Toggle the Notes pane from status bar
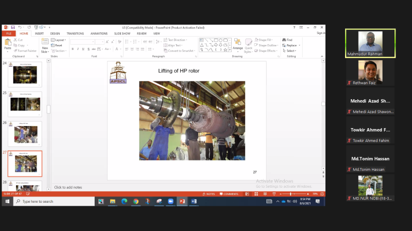 [208, 194]
